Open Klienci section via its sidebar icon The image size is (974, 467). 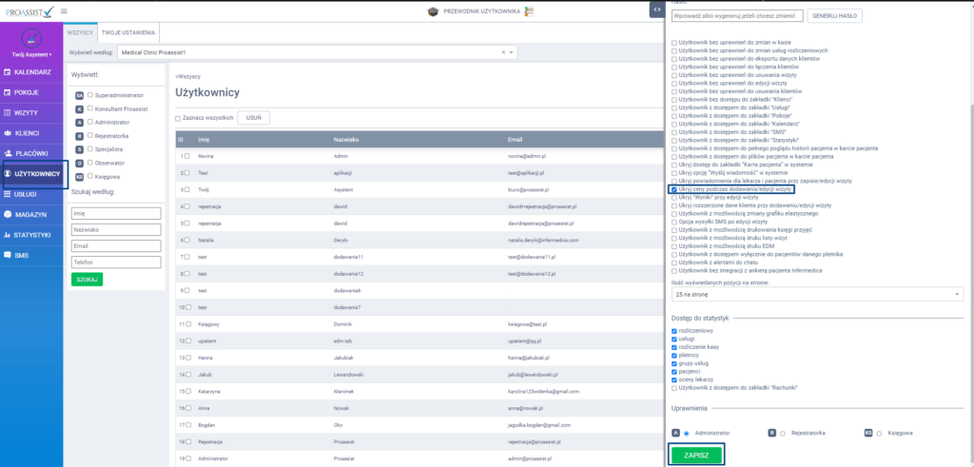[x=8, y=133]
